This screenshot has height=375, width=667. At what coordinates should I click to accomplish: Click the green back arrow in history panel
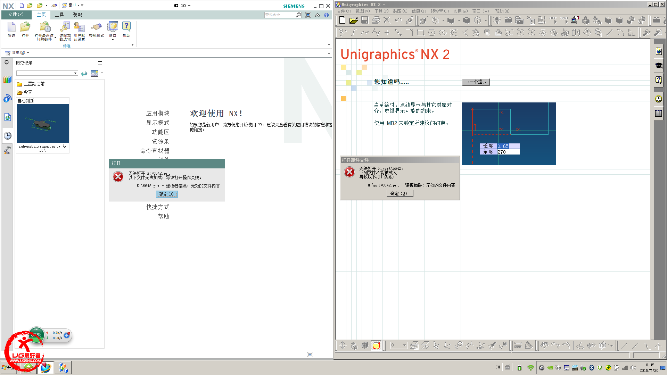[x=84, y=73]
